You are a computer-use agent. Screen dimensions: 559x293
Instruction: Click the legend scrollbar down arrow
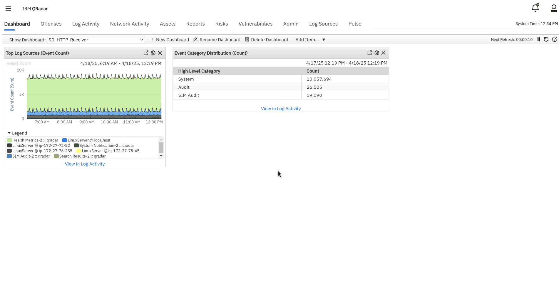point(161,156)
